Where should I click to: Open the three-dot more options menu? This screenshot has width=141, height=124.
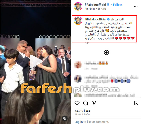[136, 6]
